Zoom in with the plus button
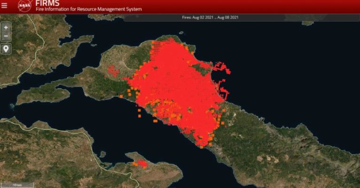The height and width of the screenshot is (188, 360). click(x=6, y=28)
